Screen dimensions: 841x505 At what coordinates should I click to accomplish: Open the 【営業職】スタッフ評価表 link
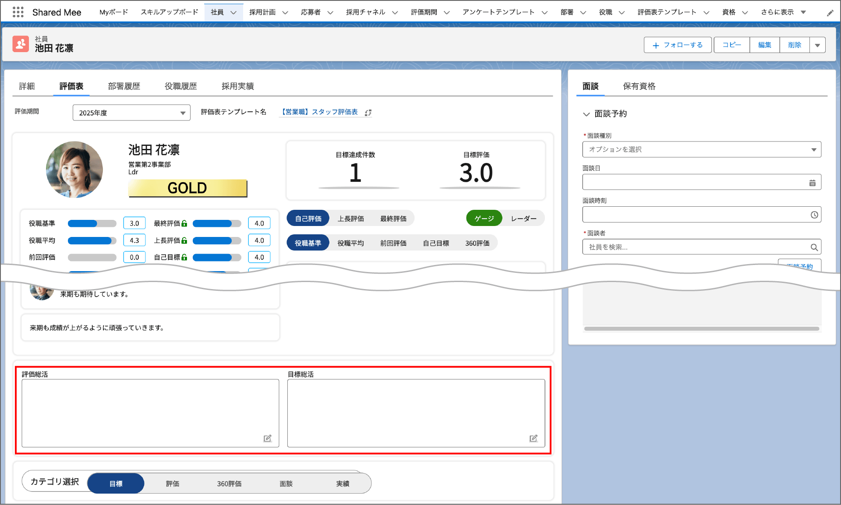click(x=320, y=112)
